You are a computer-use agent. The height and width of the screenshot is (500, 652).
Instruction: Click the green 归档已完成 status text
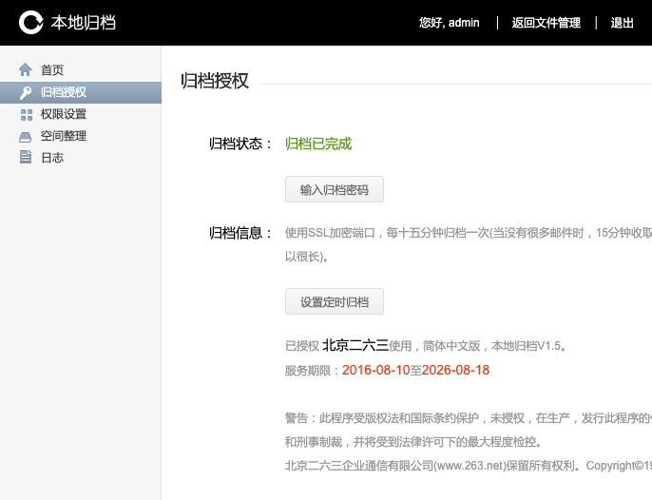[x=318, y=144]
